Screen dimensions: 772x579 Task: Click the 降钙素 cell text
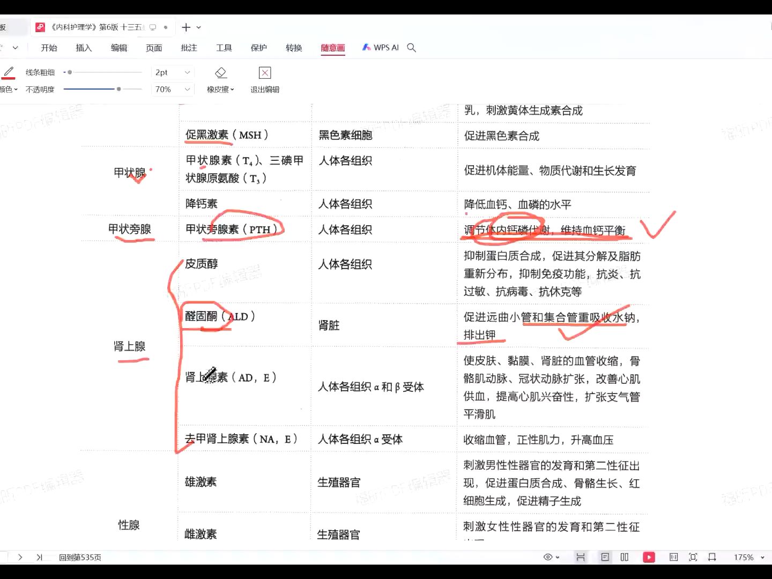pos(202,204)
